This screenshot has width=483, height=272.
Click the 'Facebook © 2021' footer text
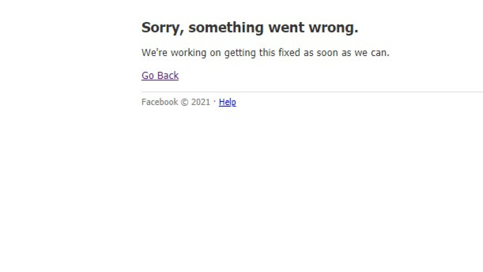[x=176, y=102]
